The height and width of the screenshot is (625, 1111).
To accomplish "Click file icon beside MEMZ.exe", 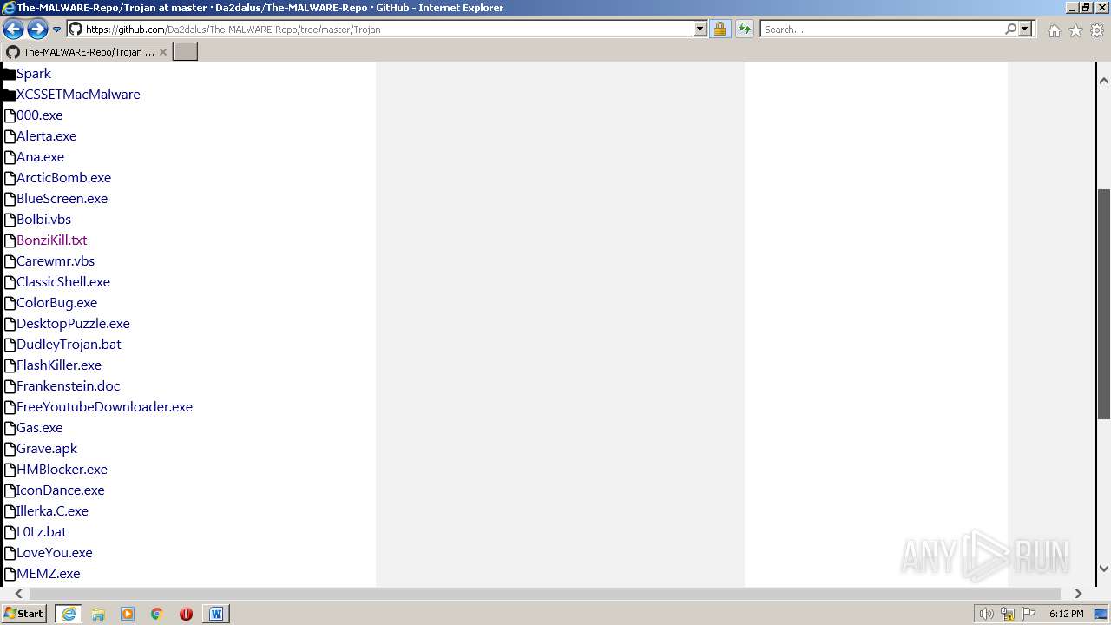I will tap(10, 574).
